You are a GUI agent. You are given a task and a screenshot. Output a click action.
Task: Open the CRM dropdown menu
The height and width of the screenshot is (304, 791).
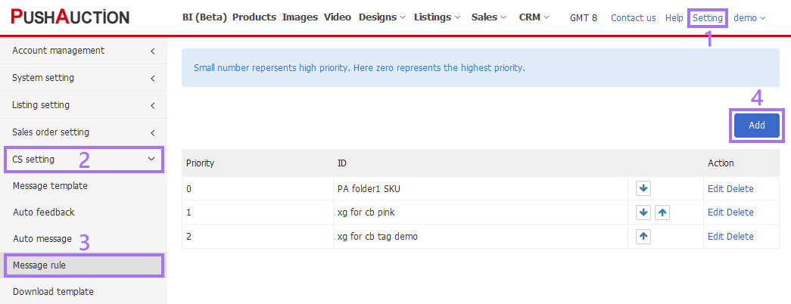534,17
